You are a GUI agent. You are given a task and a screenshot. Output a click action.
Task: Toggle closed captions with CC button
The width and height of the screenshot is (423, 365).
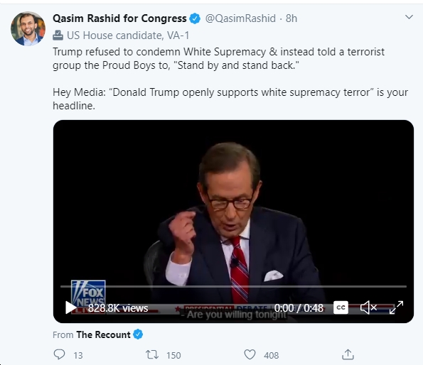click(x=341, y=307)
